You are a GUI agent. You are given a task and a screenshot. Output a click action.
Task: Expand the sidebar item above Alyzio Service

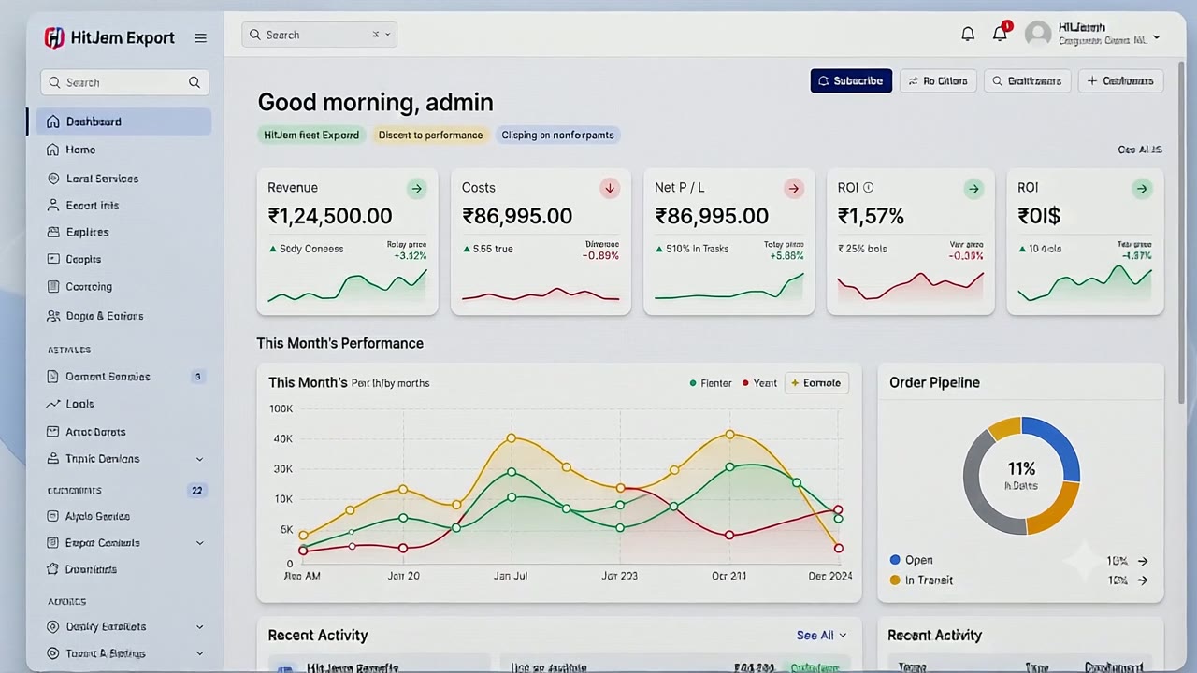(199, 459)
